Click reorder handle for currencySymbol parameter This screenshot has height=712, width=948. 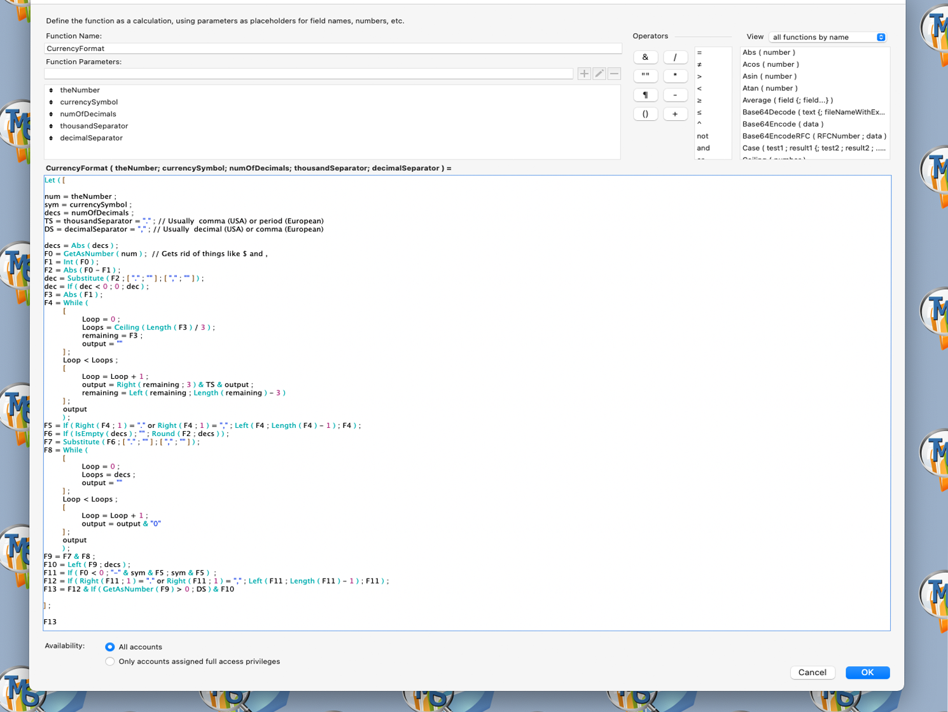pyautogui.click(x=52, y=102)
